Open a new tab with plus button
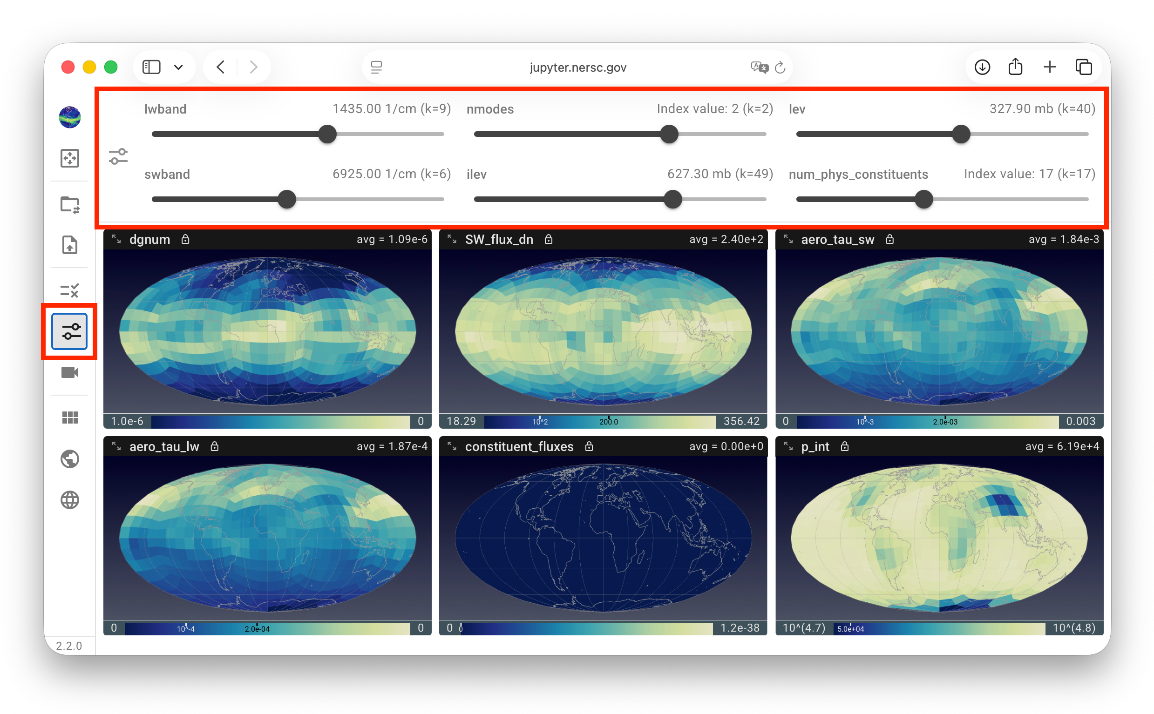1154x714 pixels. [1049, 67]
